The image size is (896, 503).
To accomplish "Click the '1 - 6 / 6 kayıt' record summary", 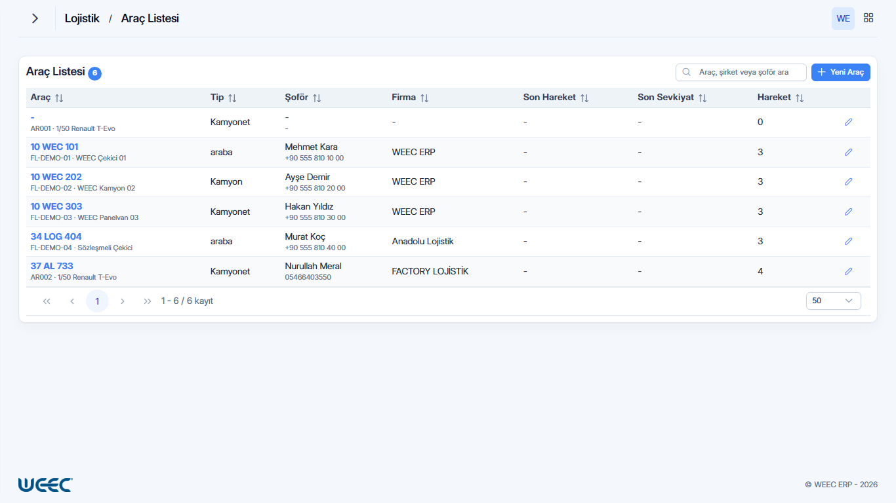I will click(x=187, y=301).
